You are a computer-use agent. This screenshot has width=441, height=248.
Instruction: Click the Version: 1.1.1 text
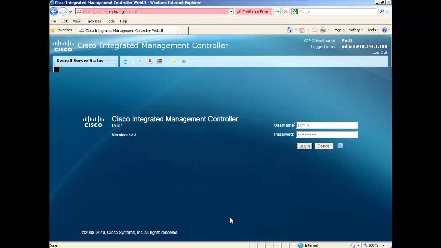click(x=124, y=135)
